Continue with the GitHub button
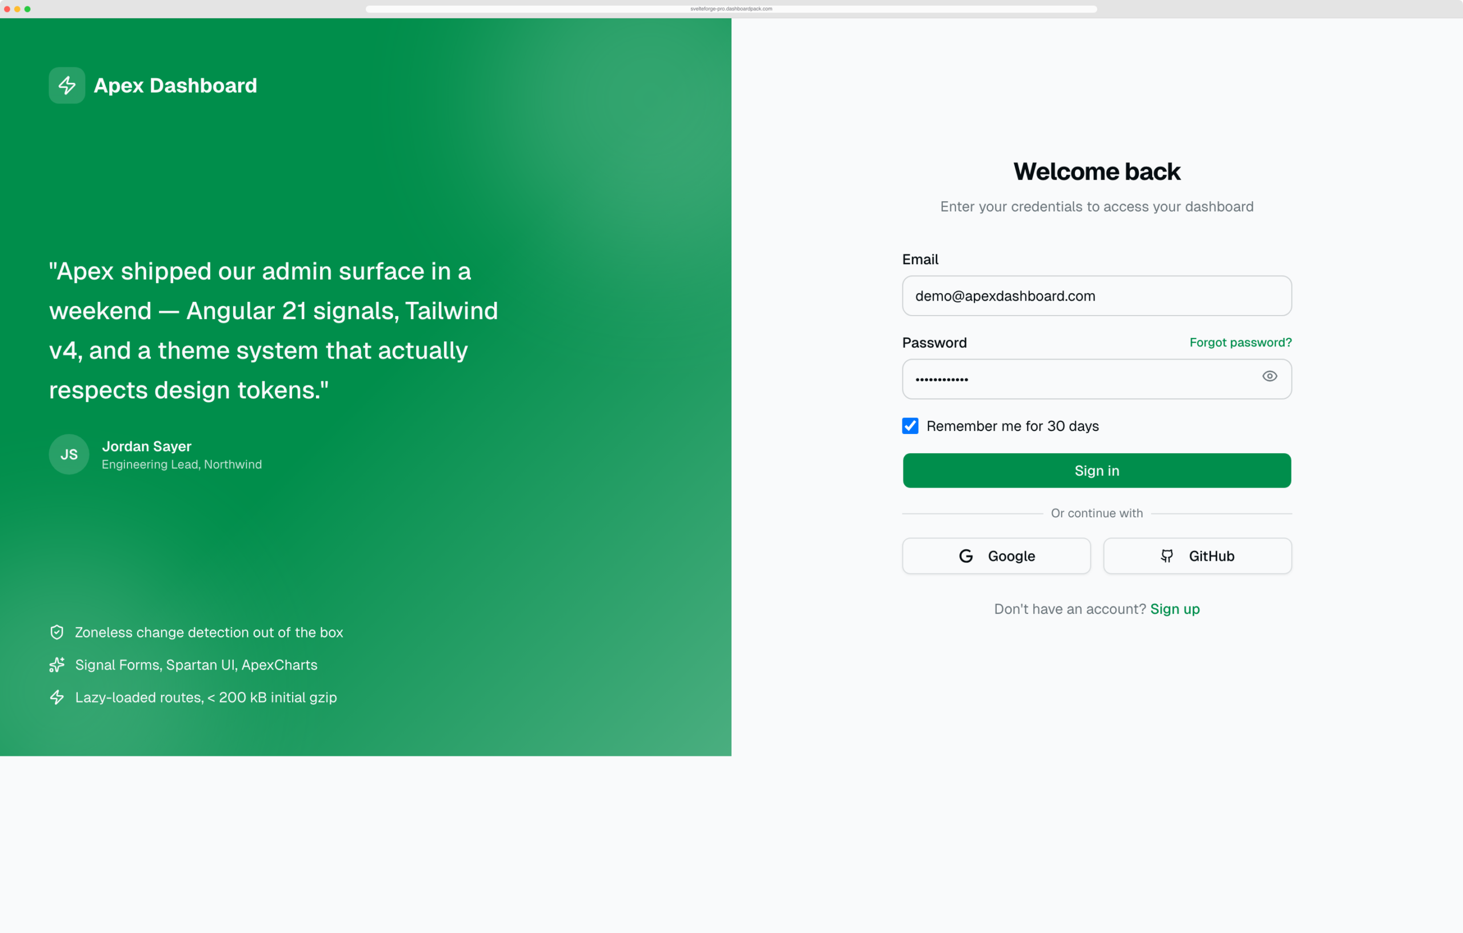 (x=1197, y=556)
